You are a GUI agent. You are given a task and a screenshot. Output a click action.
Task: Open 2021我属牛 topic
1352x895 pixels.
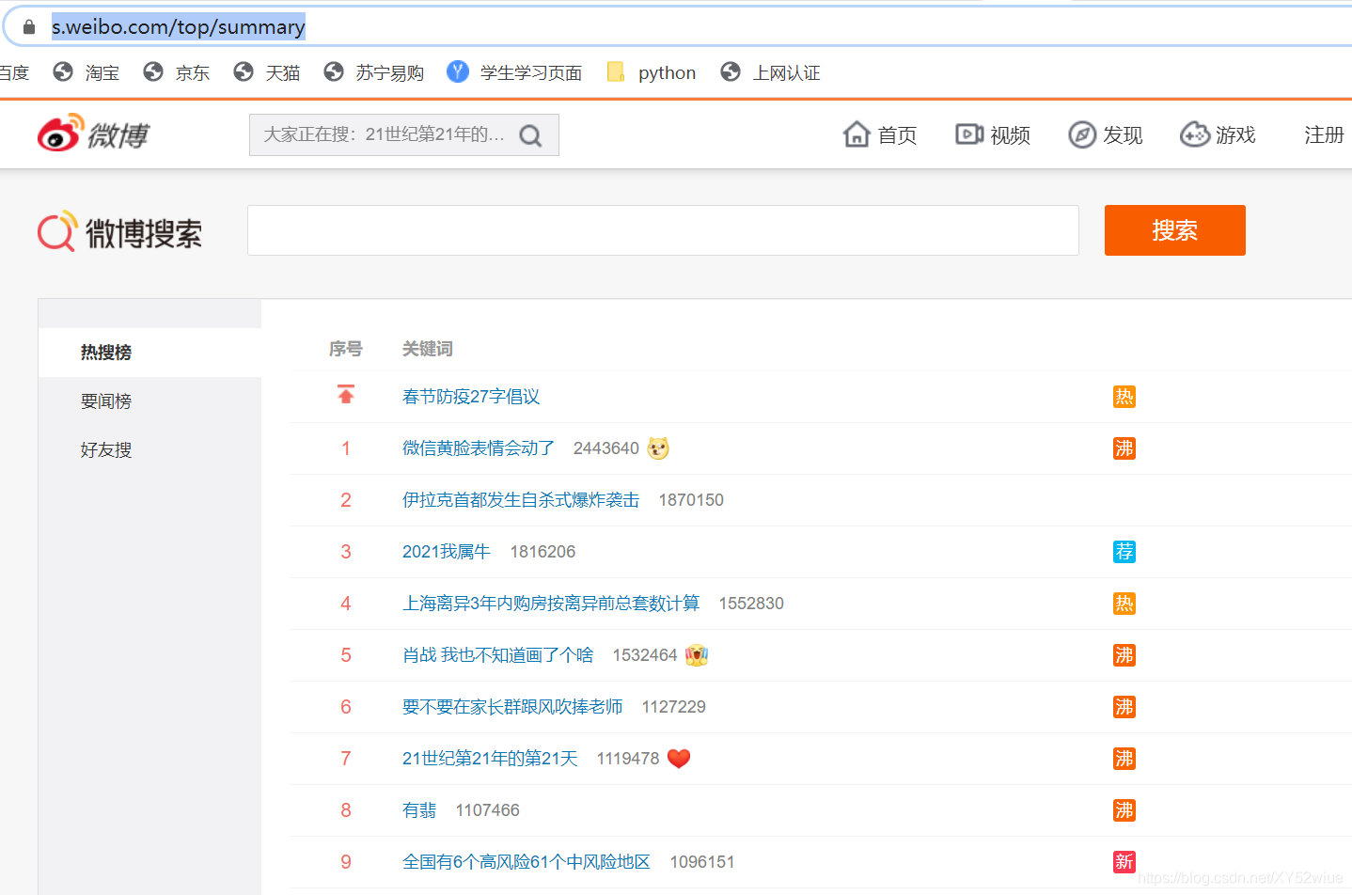(x=447, y=552)
